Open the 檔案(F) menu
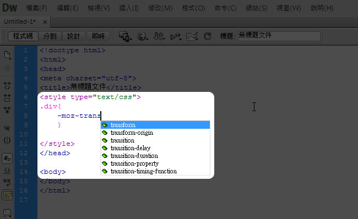Viewport: 358px width, 219px height. [x=36, y=8]
